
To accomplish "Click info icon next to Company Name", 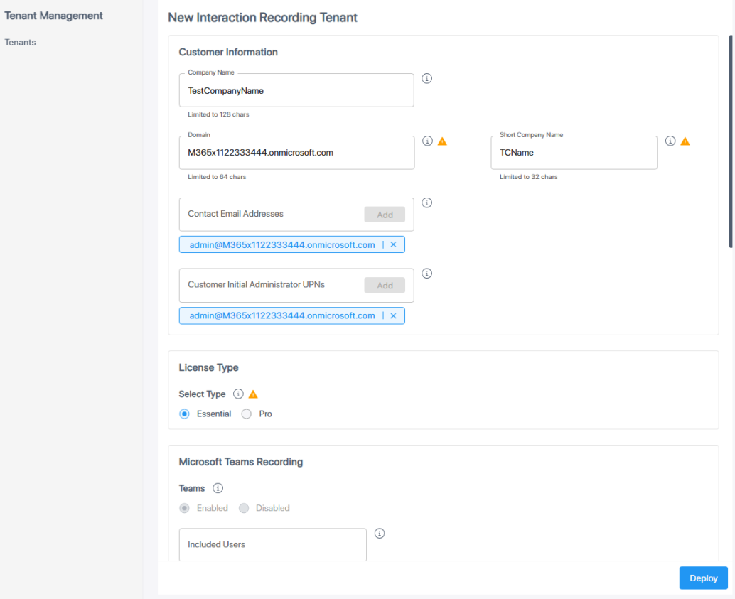I will click(x=427, y=78).
